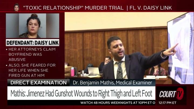This screenshot has width=194, height=109.
Task: Click the evidence display screen
Action: 180,48
